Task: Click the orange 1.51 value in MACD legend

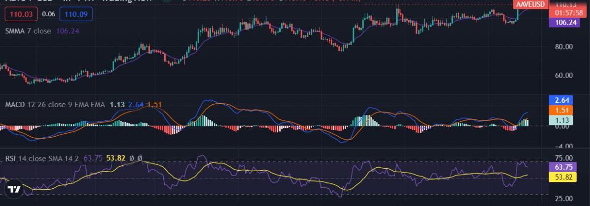Action: [154, 104]
